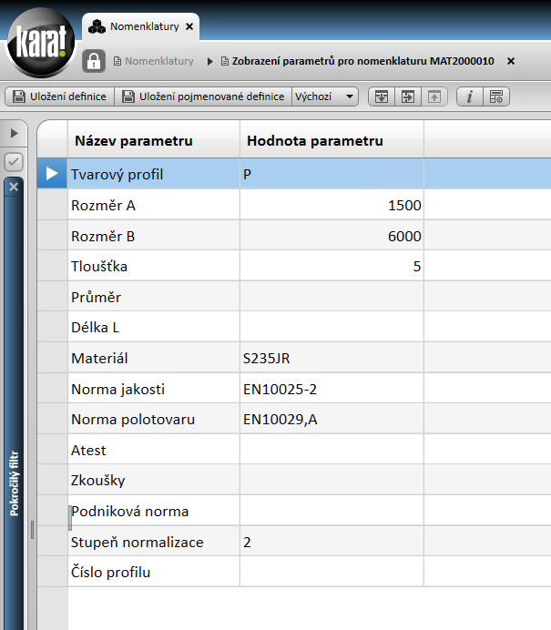Close the Pokročilý filtr panel
Image resolution: width=551 pixels, height=630 pixels.
pyautogui.click(x=14, y=187)
